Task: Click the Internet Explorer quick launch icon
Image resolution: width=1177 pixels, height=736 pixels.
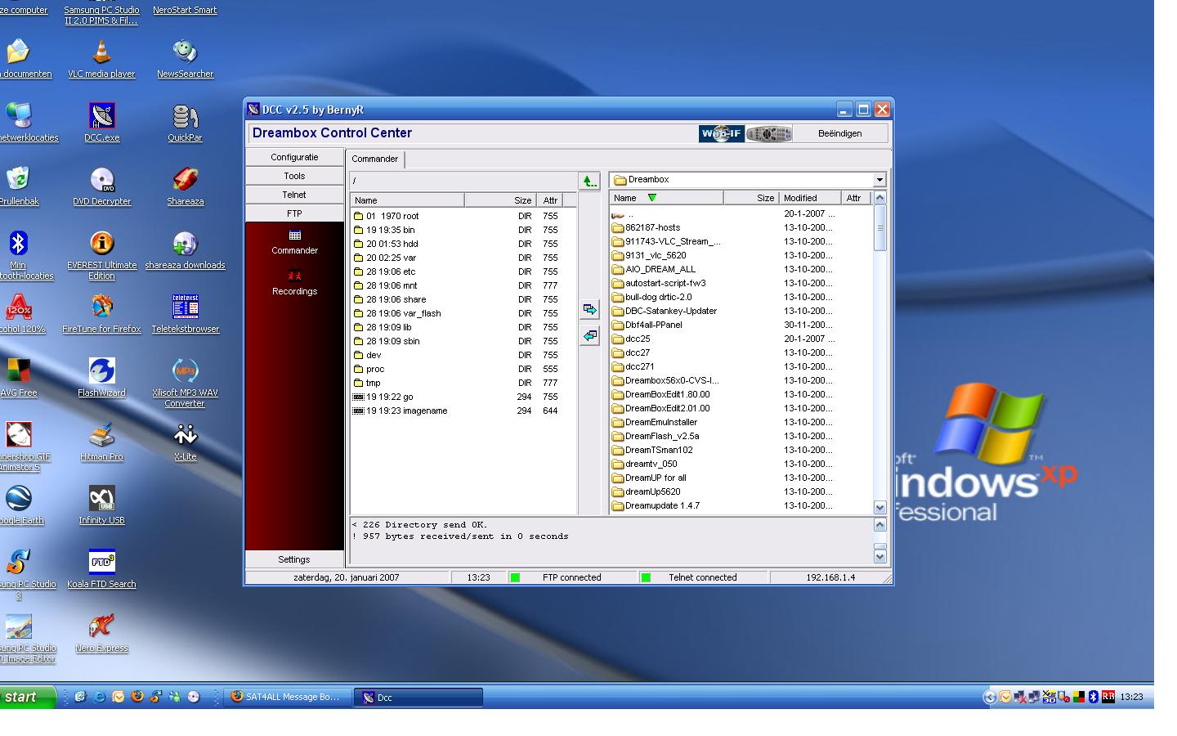Action: [100, 697]
